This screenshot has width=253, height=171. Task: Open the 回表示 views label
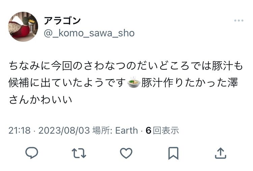point(166,130)
